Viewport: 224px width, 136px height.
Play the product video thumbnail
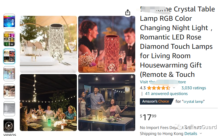pyautogui.click(x=9, y=126)
